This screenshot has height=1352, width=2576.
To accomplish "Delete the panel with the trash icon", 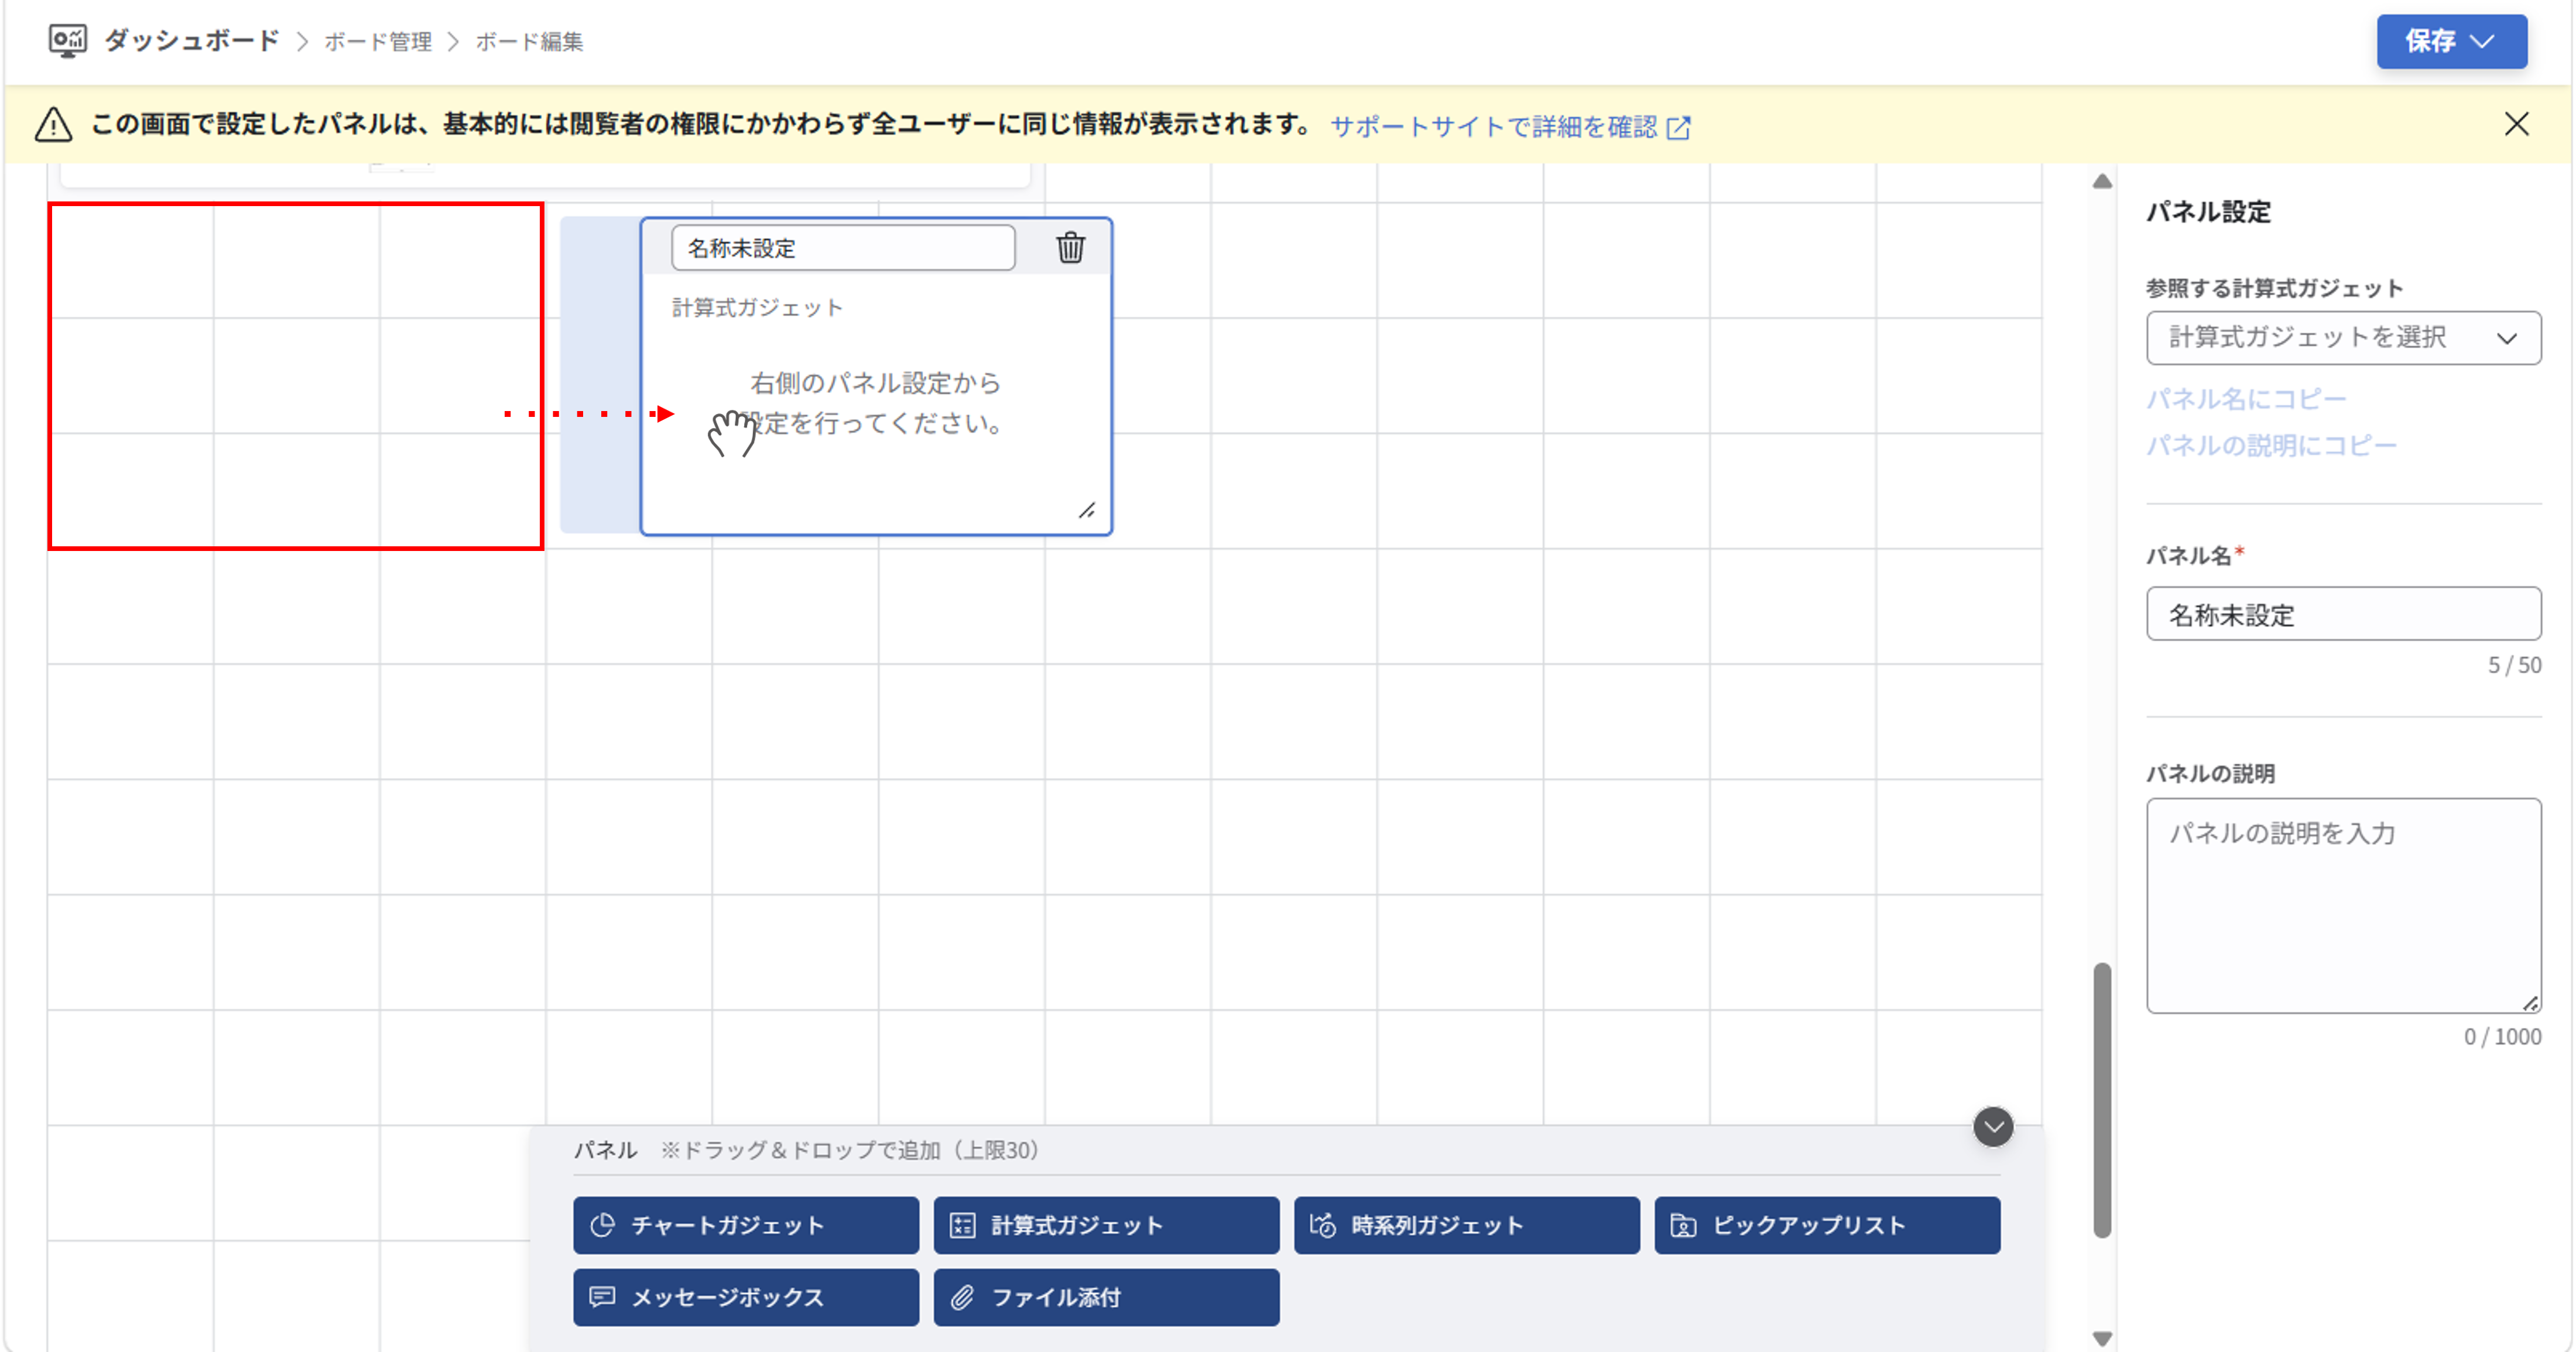I will pos(1070,247).
